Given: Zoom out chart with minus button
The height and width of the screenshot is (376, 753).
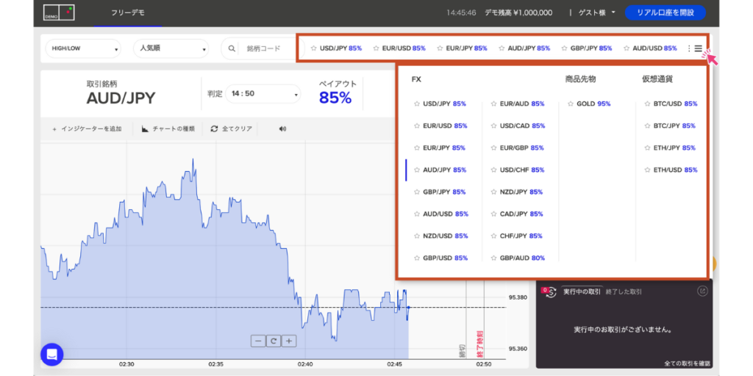Looking at the screenshot, I should tap(258, 341).
